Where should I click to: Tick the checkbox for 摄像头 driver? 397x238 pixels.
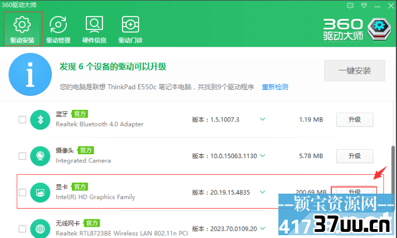click(22, 156)
